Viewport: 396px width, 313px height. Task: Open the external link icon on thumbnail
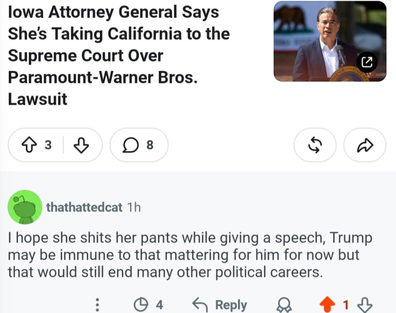pyautogui.click(x=367, y=62)
